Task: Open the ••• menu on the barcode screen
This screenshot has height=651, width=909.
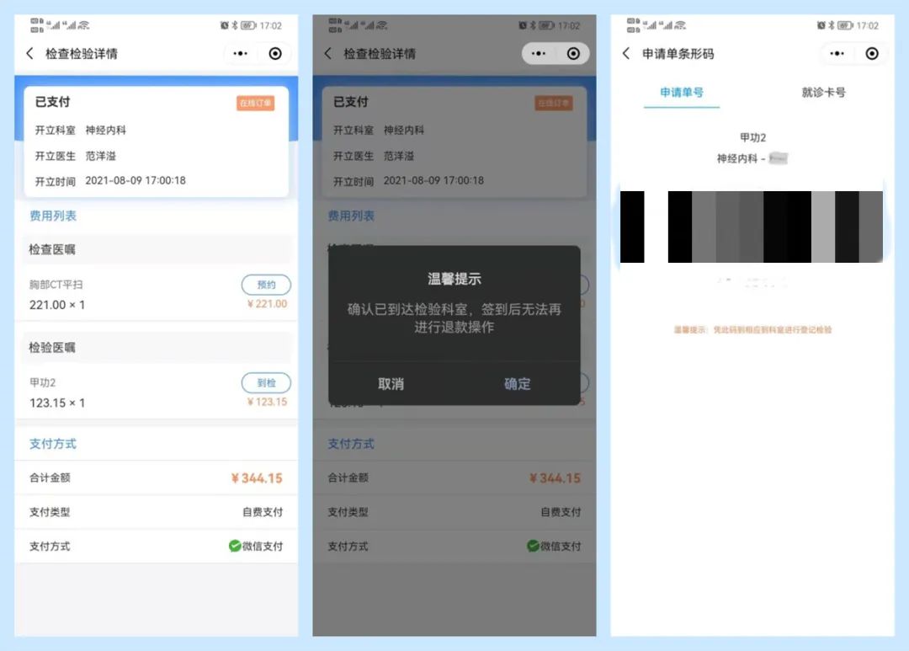Action: click(x=836, y=53)
